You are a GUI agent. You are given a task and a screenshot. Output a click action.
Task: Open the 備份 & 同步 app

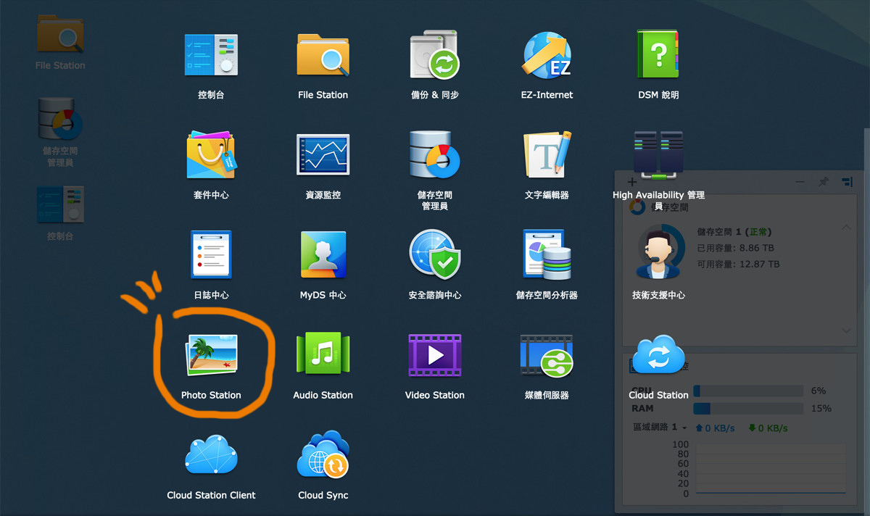click(434, 54)
